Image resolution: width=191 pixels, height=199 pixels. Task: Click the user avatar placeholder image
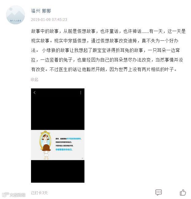[15, 15]
